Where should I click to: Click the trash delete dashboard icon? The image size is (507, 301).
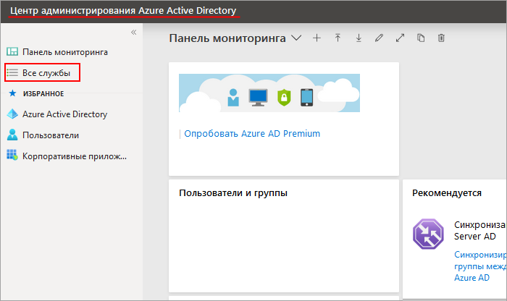[x=441, y=38]
